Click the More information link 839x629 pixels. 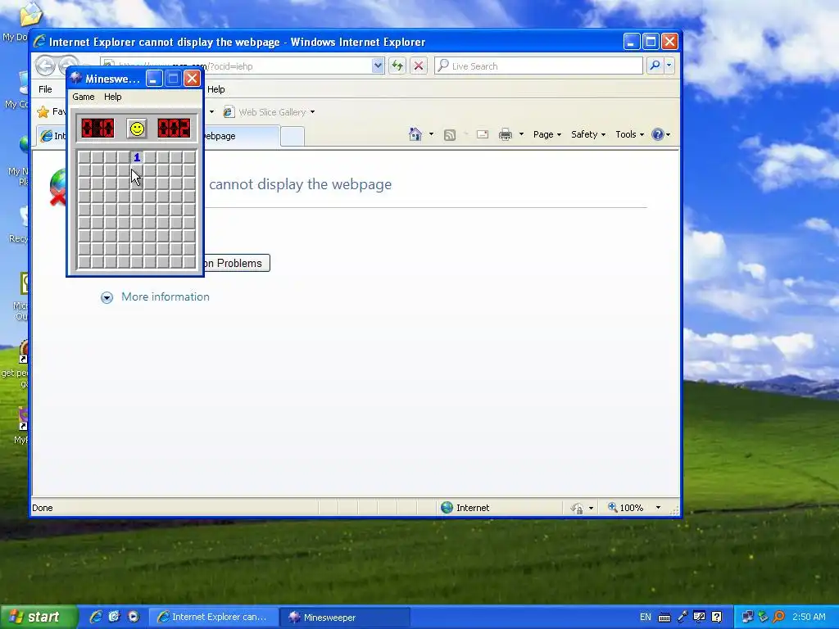click(166, 296)
